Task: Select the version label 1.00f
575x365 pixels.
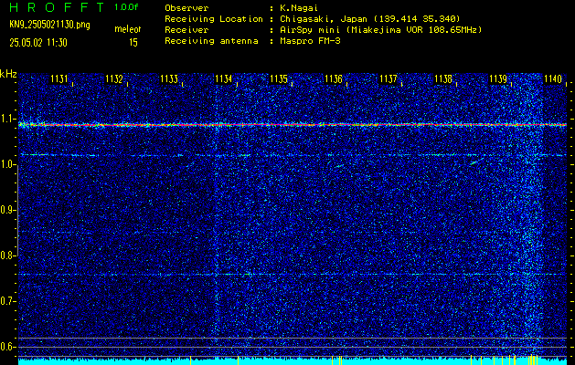Action: tap(126, 7)
